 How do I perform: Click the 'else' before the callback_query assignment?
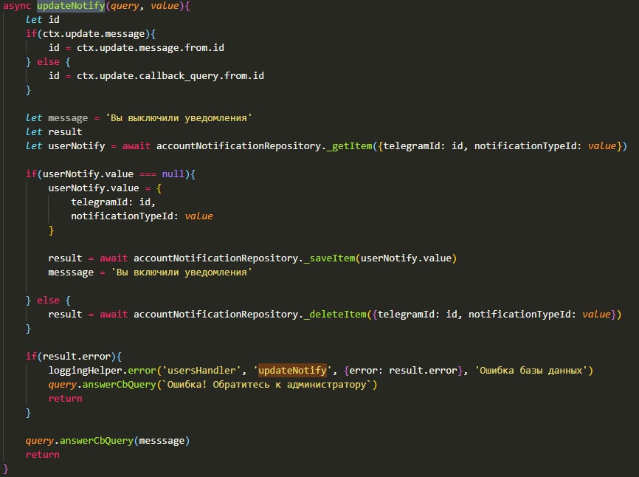[48, 62]
